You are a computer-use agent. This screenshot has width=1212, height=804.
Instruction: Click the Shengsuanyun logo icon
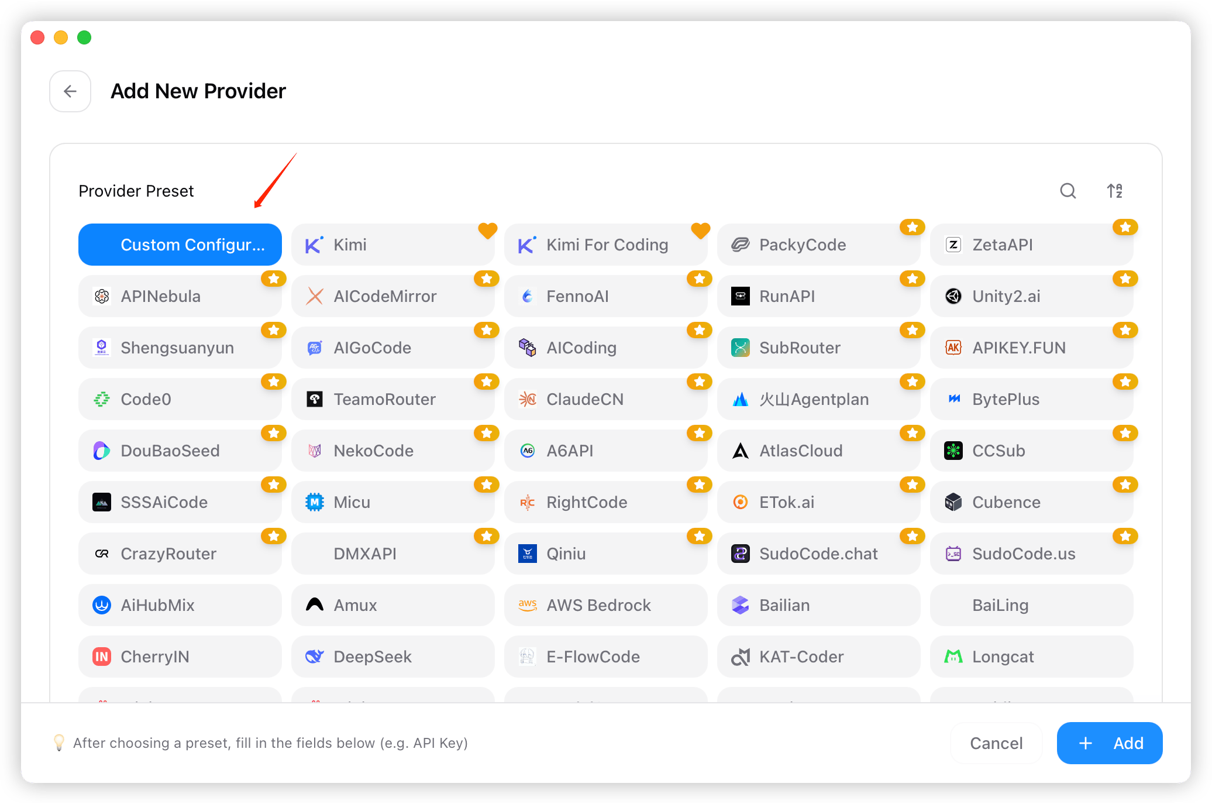pos(102,348)
